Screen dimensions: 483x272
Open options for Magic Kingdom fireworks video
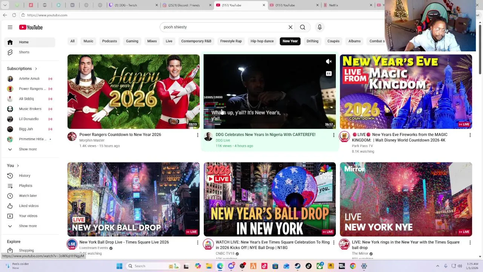[x=470, y=135]
